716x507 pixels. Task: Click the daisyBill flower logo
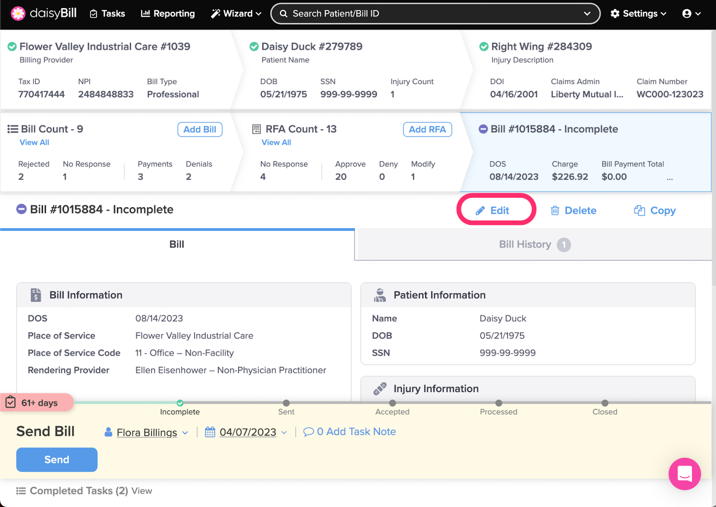tap(18, 13)
